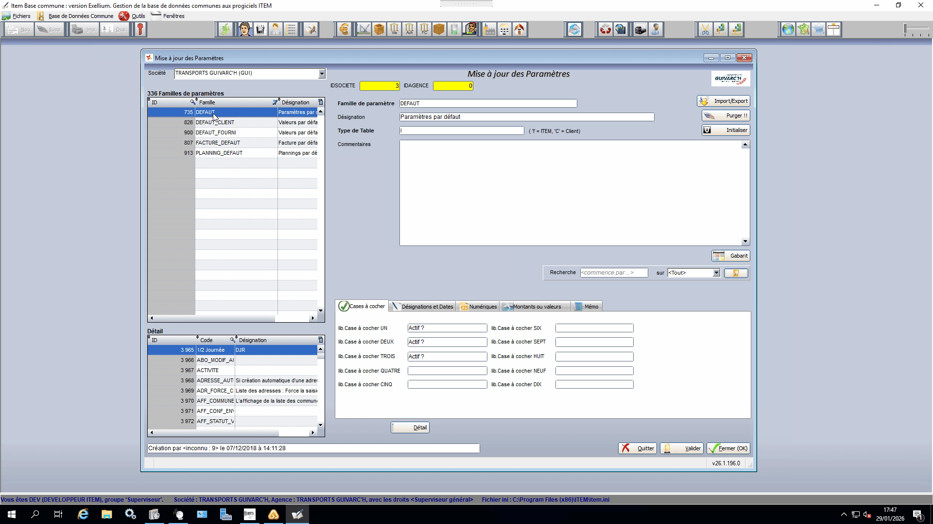Image resolution: width=933 pixels, height=524 pixels.
Task: Open the France map toolbar icon
Action: click(803, 30)
